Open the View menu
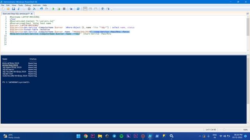250x140 pixels. (x=14, y=5)
